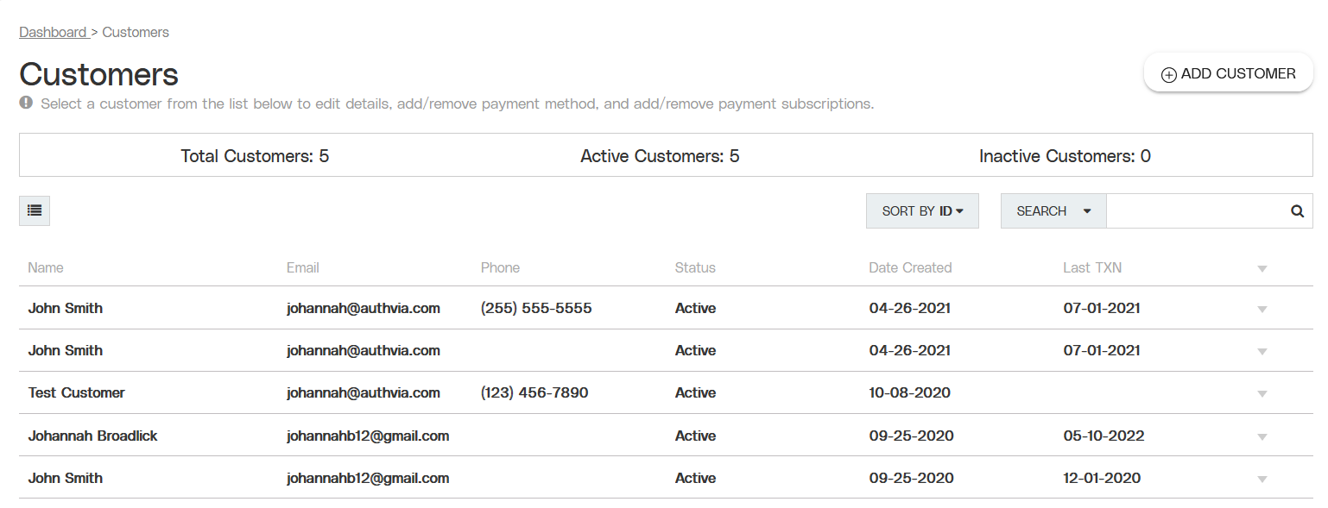
Task: Select email johannahb12@gmail.com in last row
Action: point(368,478)
